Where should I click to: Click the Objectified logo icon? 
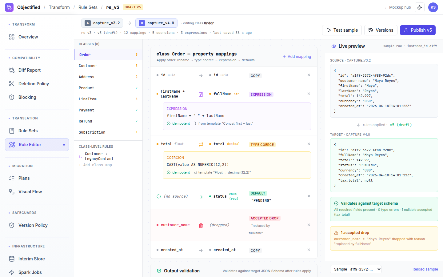[9, 7]
